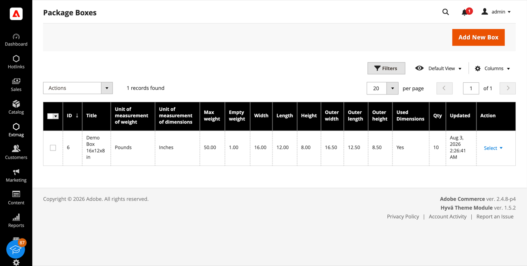527x266 pixels.
Task: Open the per page size dropdown arrow
Action: [x=392, y=88]
